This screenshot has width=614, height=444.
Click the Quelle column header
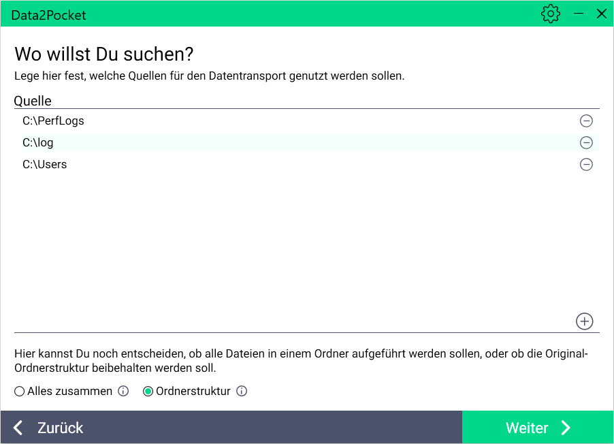tap(33, 101)
